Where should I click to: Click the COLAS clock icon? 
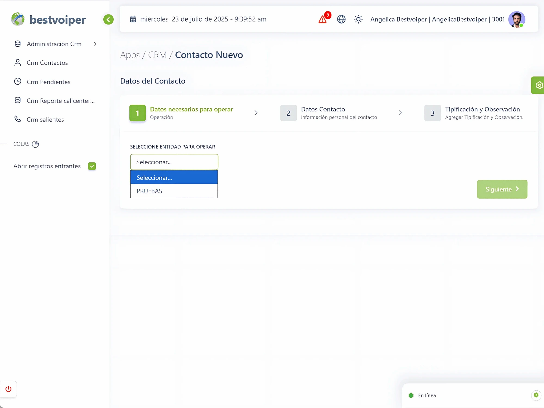35,144
